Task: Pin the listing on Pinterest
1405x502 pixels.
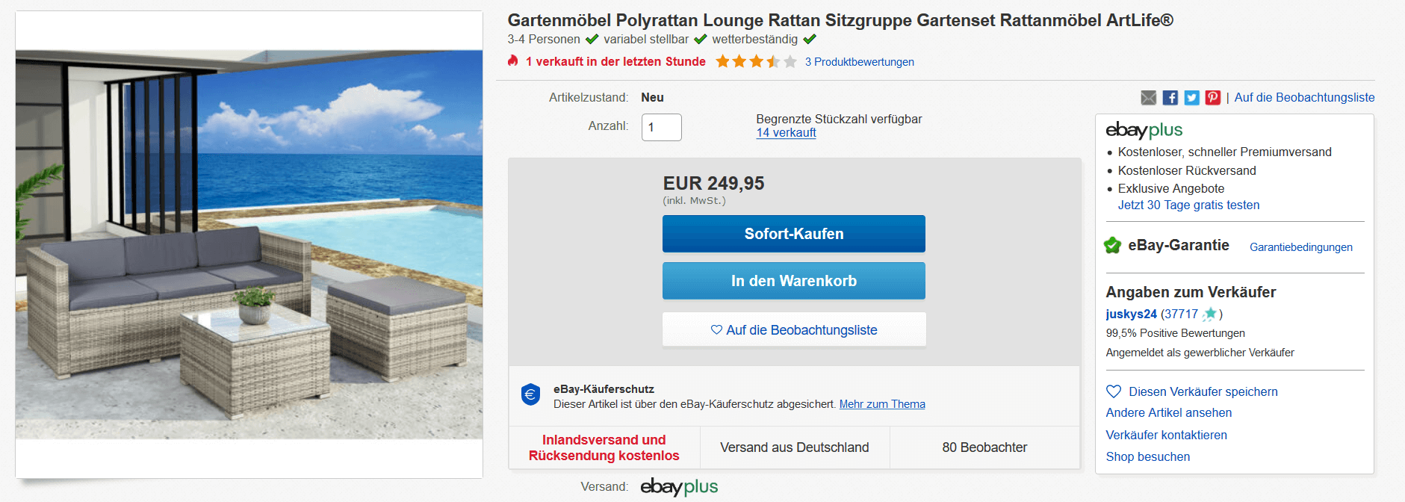Action: pyautogui.click(x=1212, y=98)
